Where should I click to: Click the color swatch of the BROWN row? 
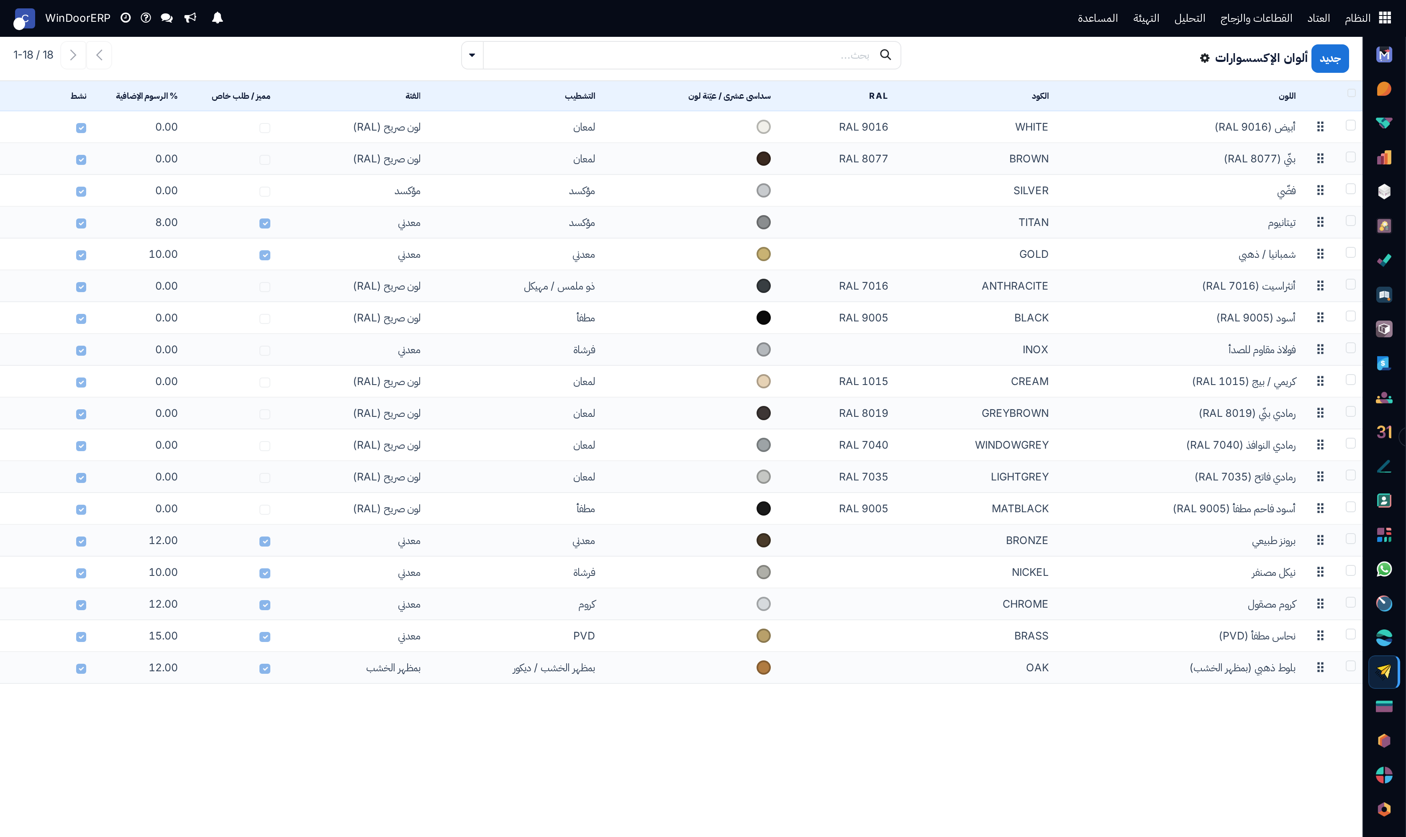pyautogui.click(x=763, y=159)
